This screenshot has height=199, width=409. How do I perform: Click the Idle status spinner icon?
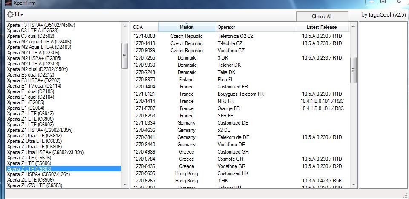pyautogui.click(x=10, y=14)
